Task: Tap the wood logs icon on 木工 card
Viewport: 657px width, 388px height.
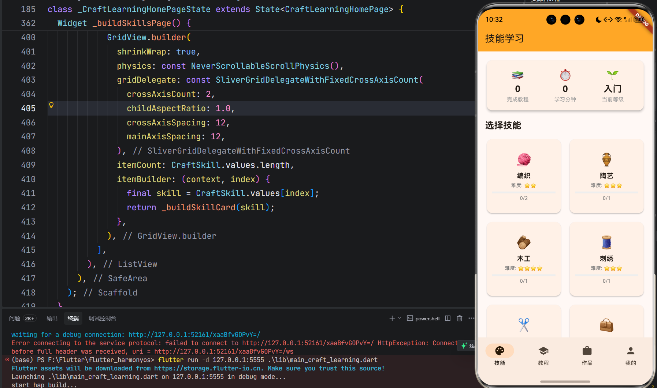Action: (524, 242)
